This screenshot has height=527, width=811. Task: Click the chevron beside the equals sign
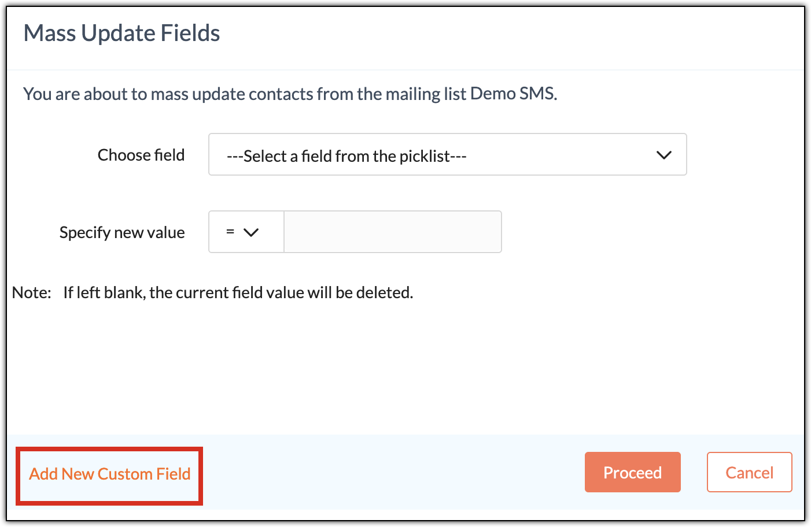[x=251, y=232]
